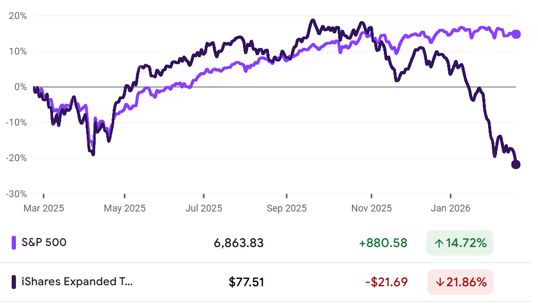Click the Sep 2025 axis label
The image size is (538, 308).
tap(287, 208)
